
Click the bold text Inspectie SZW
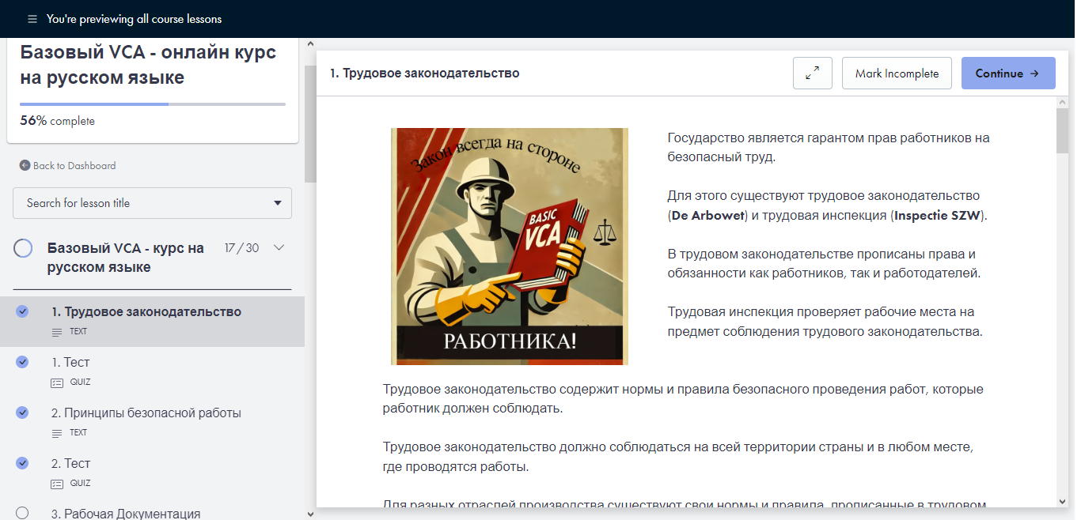tap(938, 215)
